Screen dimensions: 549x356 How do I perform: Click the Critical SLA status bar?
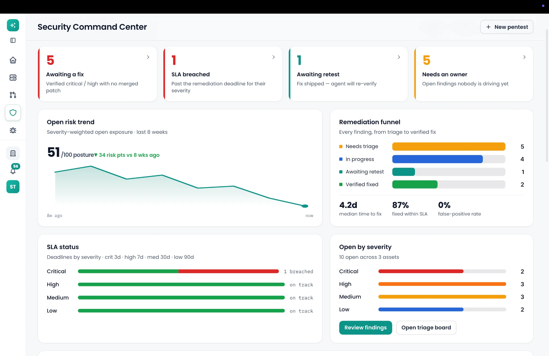pyautogui.click(x=178, y=271)
